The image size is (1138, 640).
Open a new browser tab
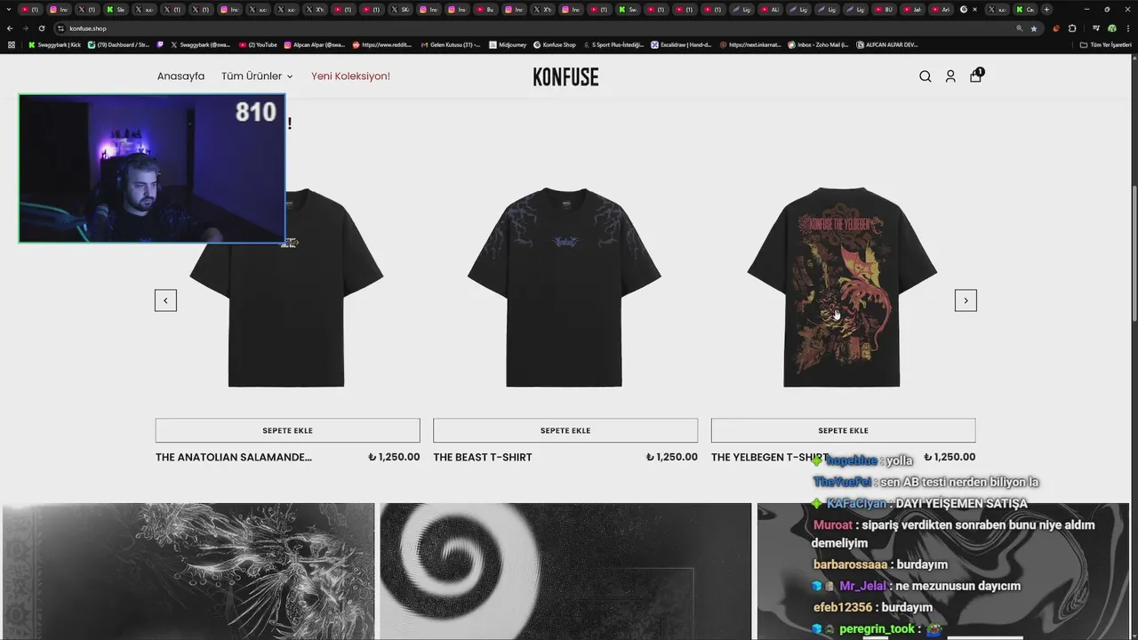1046,9
